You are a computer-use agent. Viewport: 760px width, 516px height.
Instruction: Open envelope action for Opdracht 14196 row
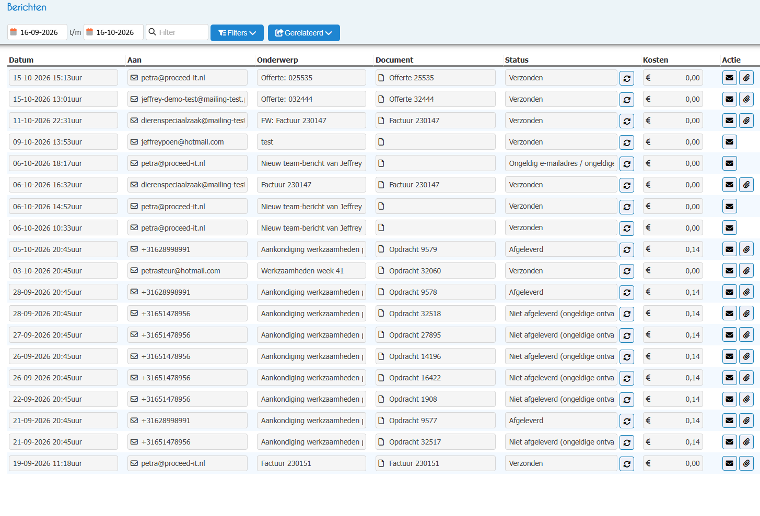[x=730, y=356]
